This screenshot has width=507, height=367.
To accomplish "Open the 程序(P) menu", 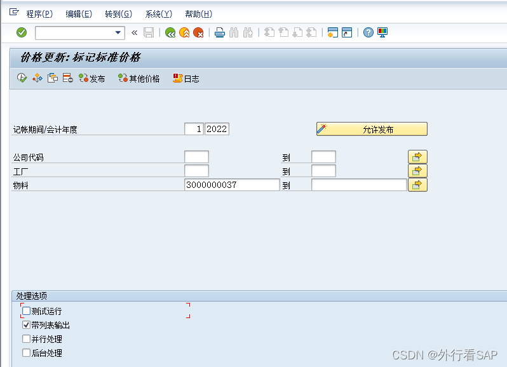I will 39,14.
